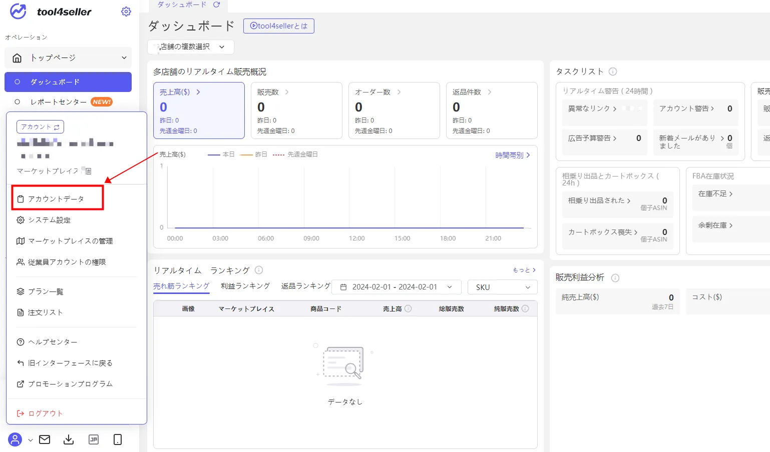The image size is (770, 452).
Task: Click the info icon in 純販売数 column header
Action: tap(525, 308)
